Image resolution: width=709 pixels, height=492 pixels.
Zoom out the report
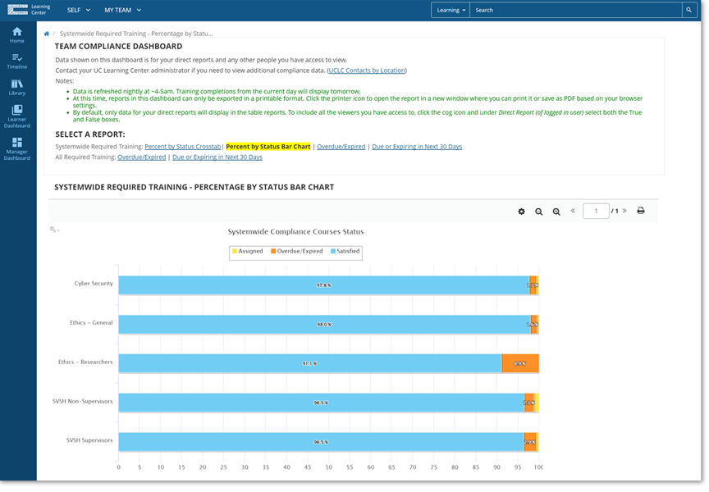[538, 212]
